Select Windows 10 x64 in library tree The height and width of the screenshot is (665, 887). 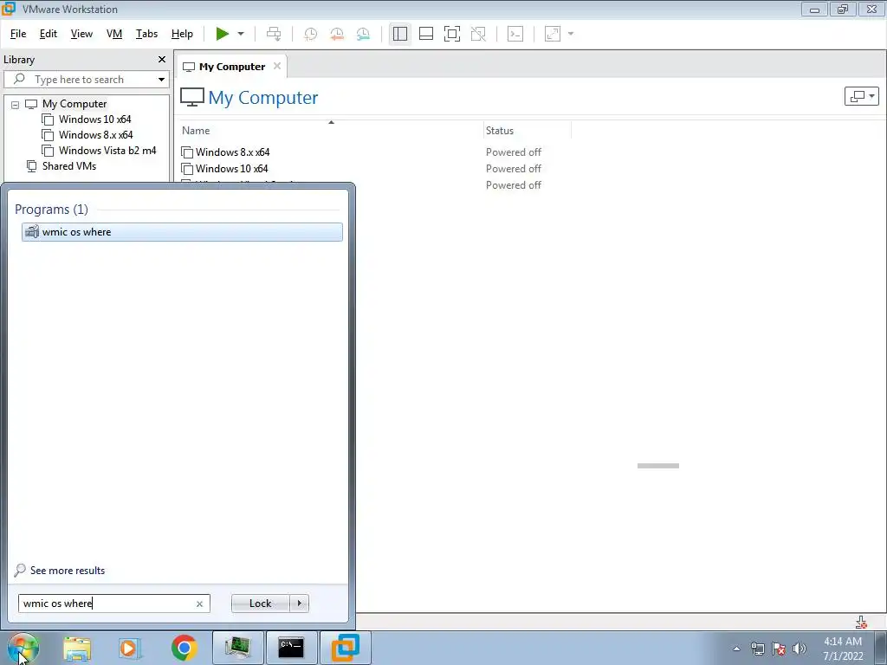94,119
